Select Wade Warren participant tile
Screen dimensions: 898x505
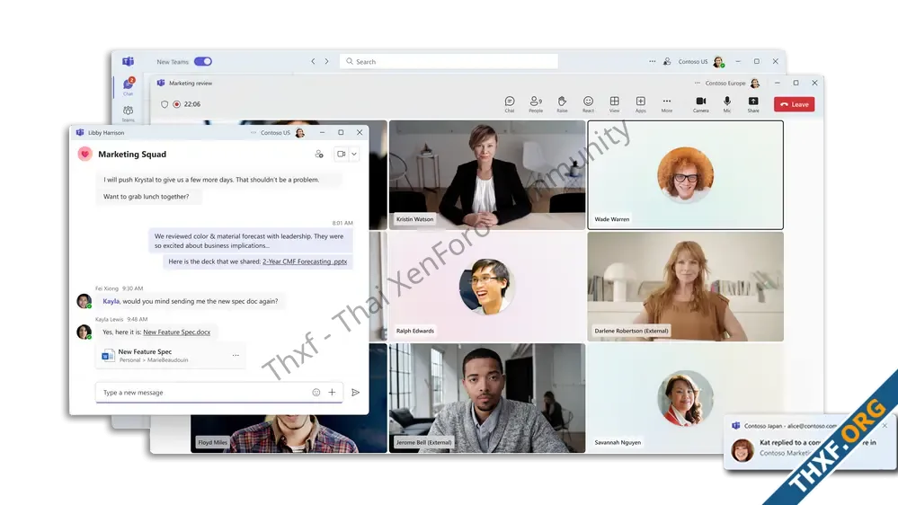686,174
